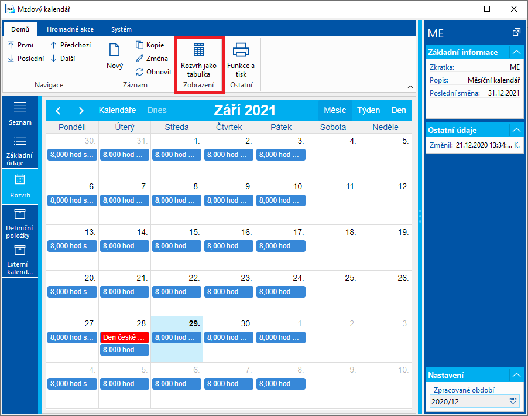Screen dimensions: 528x416
Task: Open Funkce a tisk printer menu
Action: [x=241, y=60]
